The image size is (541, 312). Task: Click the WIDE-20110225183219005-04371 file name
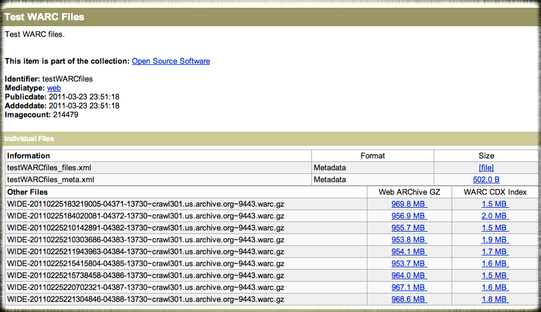coord(146,204)
